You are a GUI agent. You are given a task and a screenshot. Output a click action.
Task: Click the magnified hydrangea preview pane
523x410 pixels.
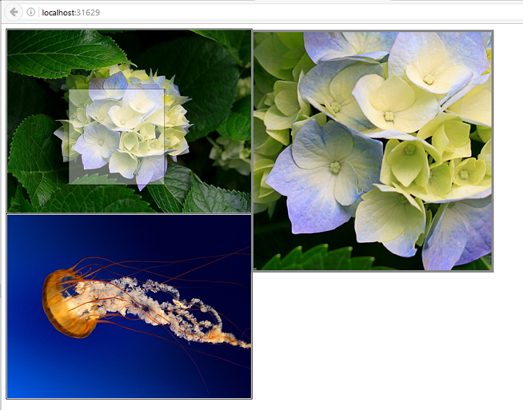pyautogui.click(x=373, y=151)
